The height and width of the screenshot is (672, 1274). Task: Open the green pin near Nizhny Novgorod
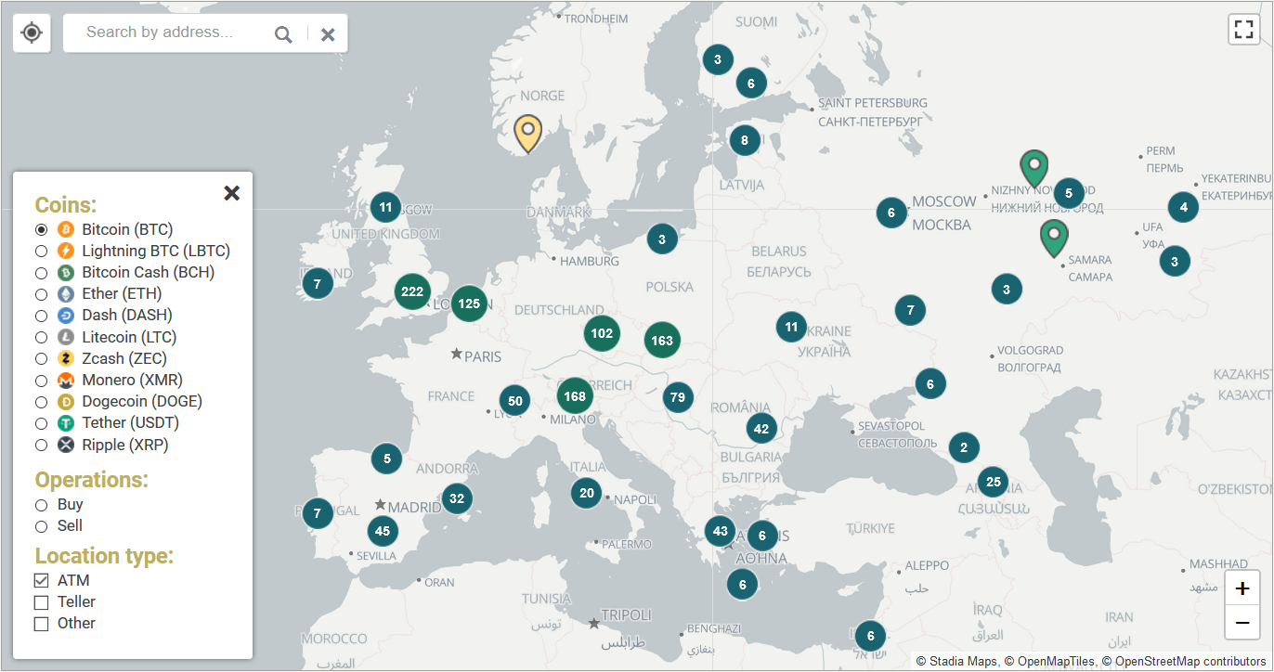pyautogui.click(x=1033, y=168)
